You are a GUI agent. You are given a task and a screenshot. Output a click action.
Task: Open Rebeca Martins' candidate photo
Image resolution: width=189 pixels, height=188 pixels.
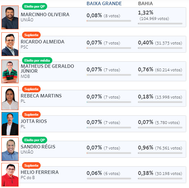[x=10, y=98]
